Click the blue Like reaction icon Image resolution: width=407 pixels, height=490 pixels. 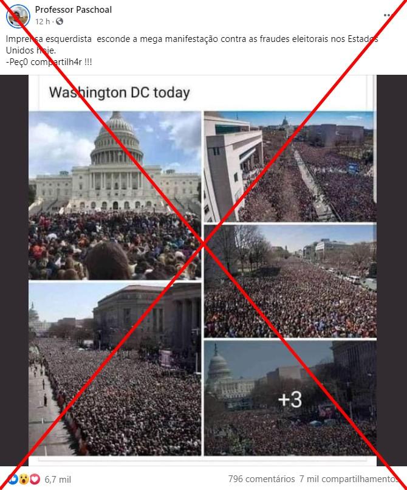pyautogui.click(x=13, y=478)
